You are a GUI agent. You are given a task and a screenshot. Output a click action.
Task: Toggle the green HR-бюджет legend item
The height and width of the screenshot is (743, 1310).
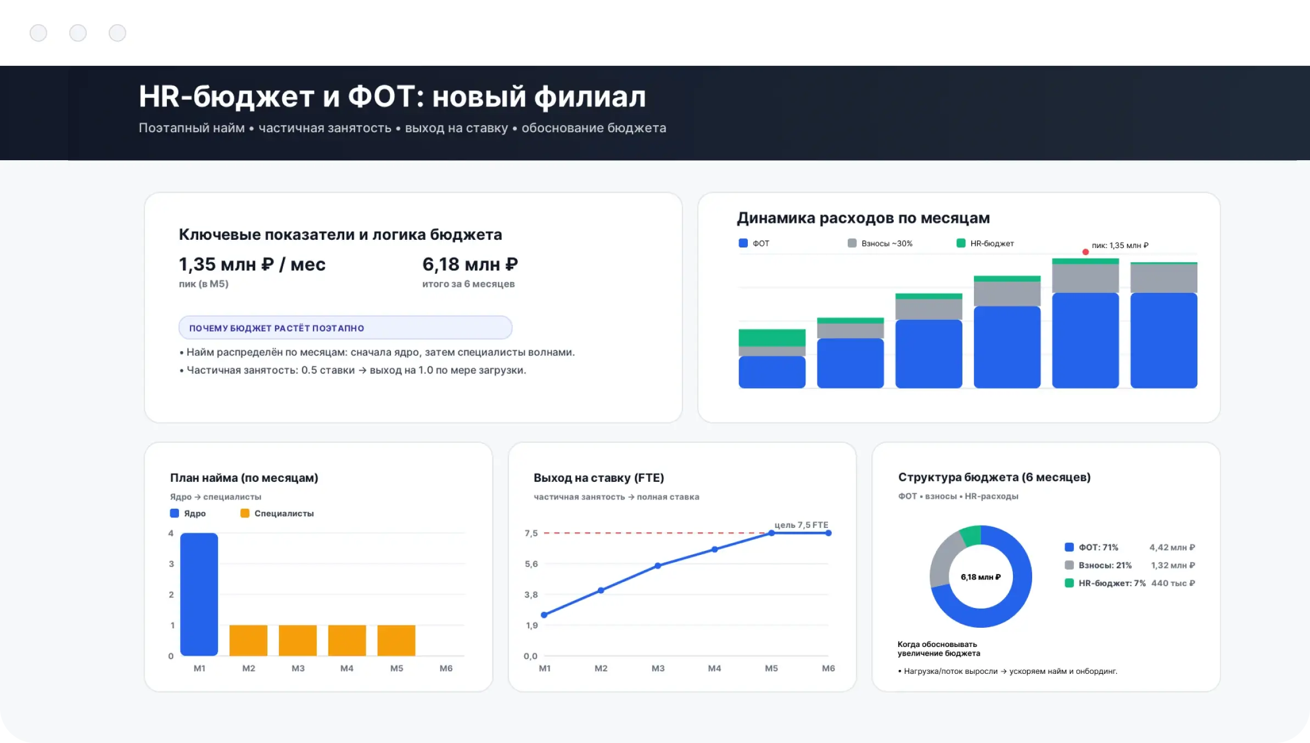pos(986,243)
